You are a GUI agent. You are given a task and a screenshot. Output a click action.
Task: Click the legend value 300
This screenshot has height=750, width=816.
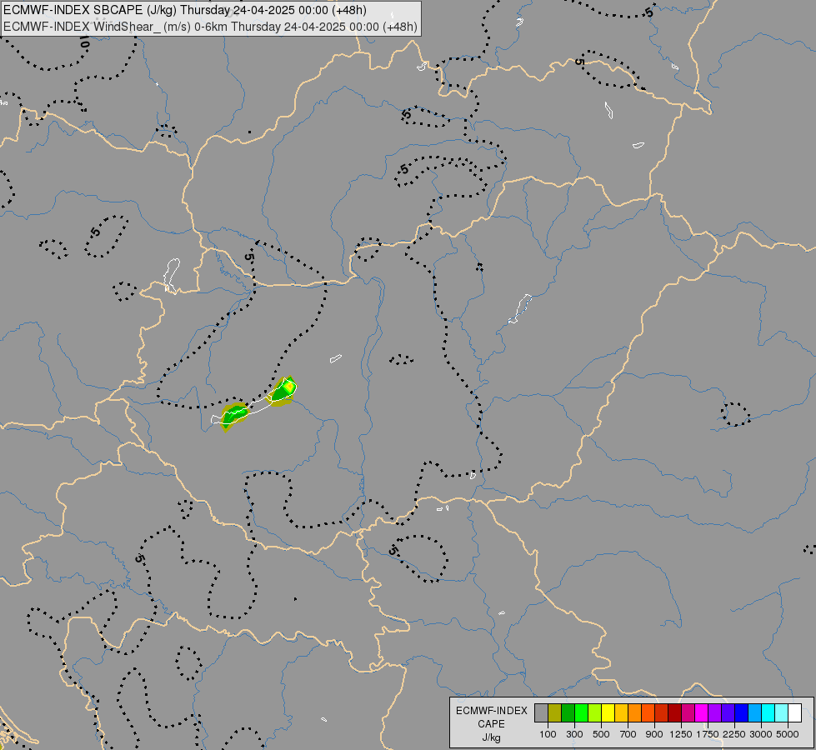[x=574, y=734]
